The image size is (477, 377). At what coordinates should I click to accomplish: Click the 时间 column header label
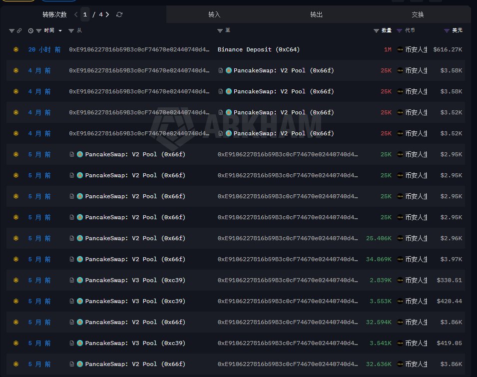tap(49, 30)
